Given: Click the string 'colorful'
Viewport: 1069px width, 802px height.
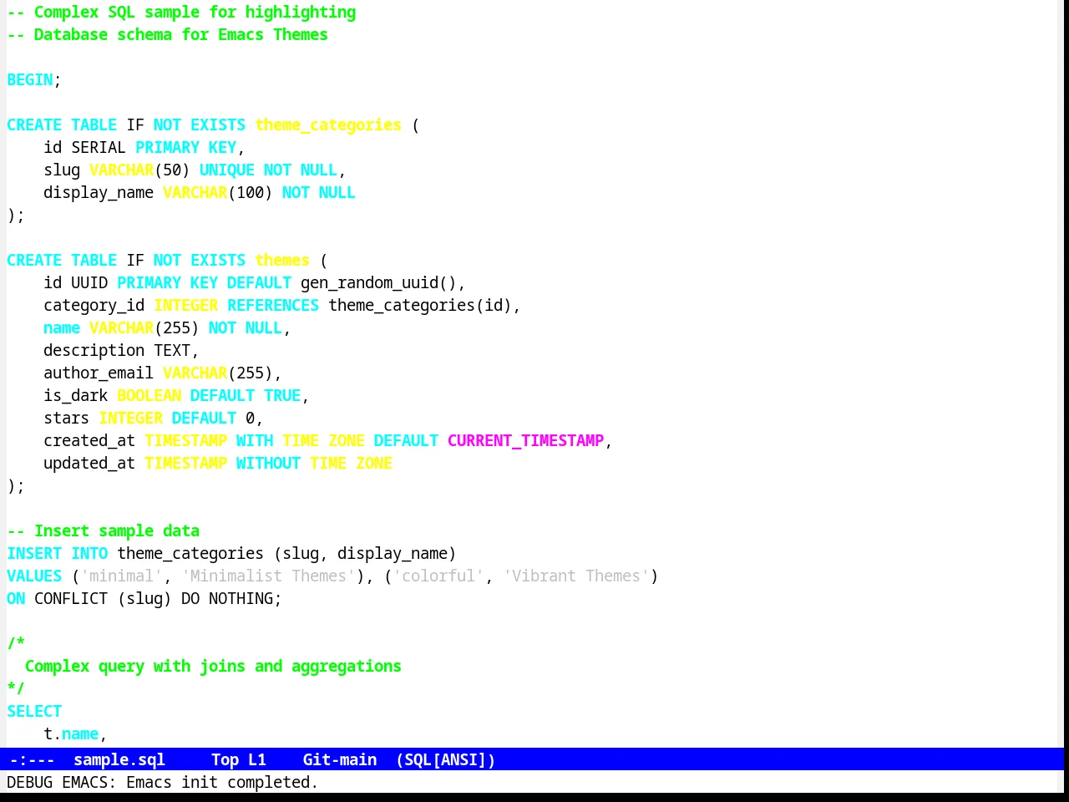Looking at the screenshot, I should pos(438,576).
